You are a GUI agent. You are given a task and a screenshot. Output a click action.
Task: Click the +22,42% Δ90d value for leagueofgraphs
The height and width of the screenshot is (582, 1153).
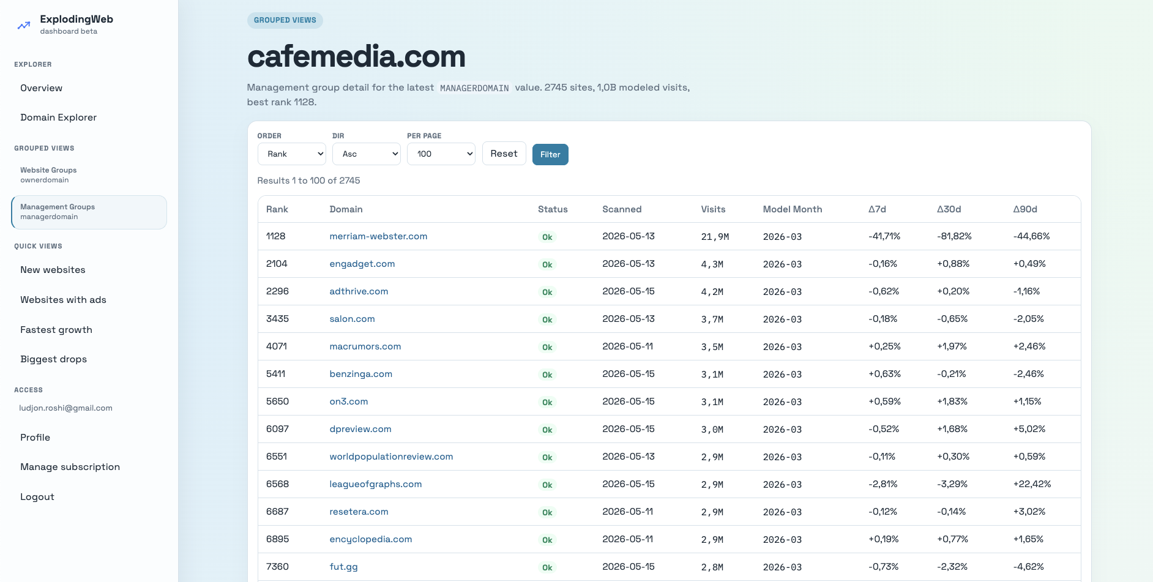click(1032, 484)
